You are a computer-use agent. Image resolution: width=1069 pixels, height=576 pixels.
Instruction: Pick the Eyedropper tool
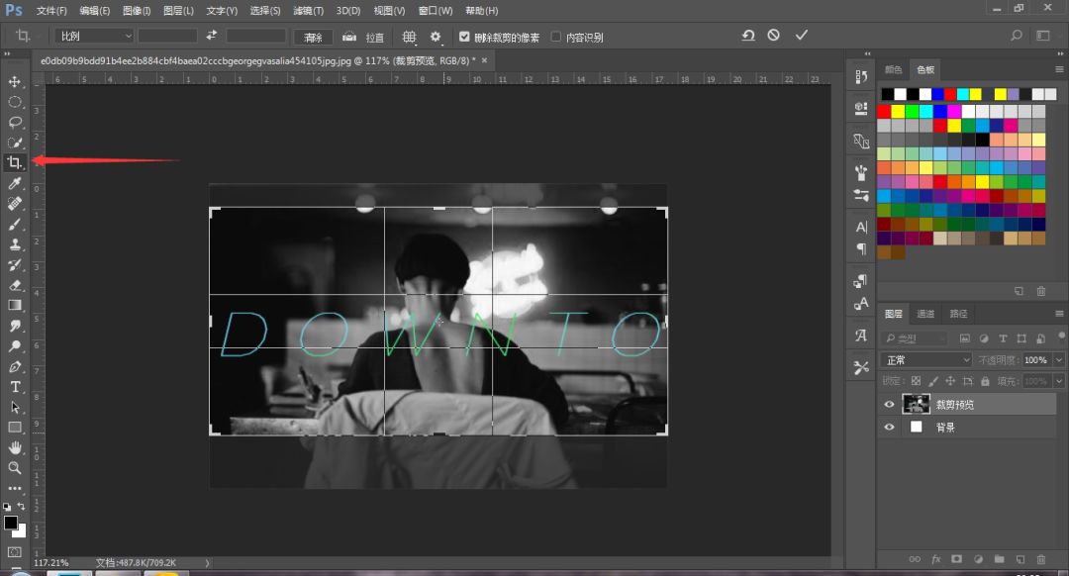click(x=15, y=183)
